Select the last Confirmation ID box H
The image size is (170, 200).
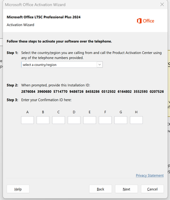pyautogui.click(x=136, y=120)
